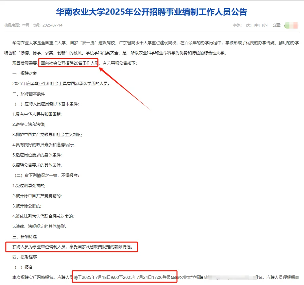Click subheading （一）报名

tap(23, 267)
